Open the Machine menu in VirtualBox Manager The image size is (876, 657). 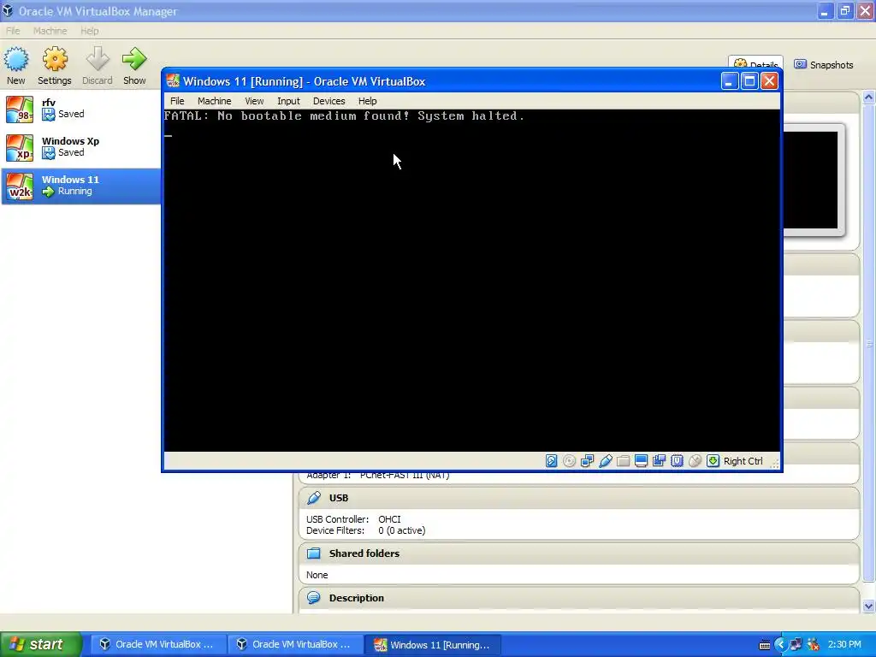[x=50, y=31]
